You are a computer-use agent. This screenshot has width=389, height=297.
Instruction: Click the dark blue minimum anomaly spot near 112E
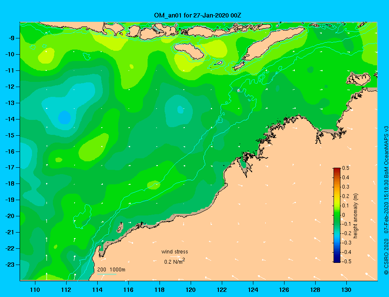pos(64,117)
